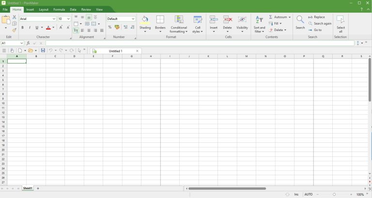Click the formula bar input field
The height and width of the screenshot is (198, 372).
(x=199, y=43)
